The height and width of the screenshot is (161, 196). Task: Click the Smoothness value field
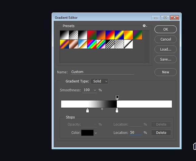pos(87,90)
